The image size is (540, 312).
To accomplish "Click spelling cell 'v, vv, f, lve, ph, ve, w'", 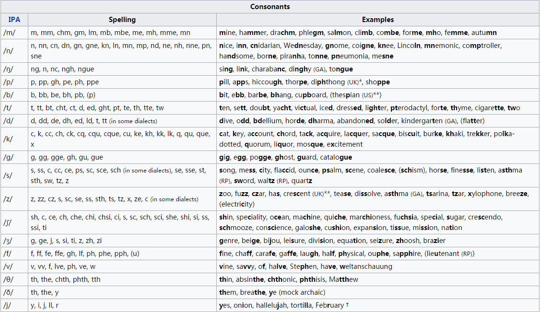I will click(x=122, y=266).
